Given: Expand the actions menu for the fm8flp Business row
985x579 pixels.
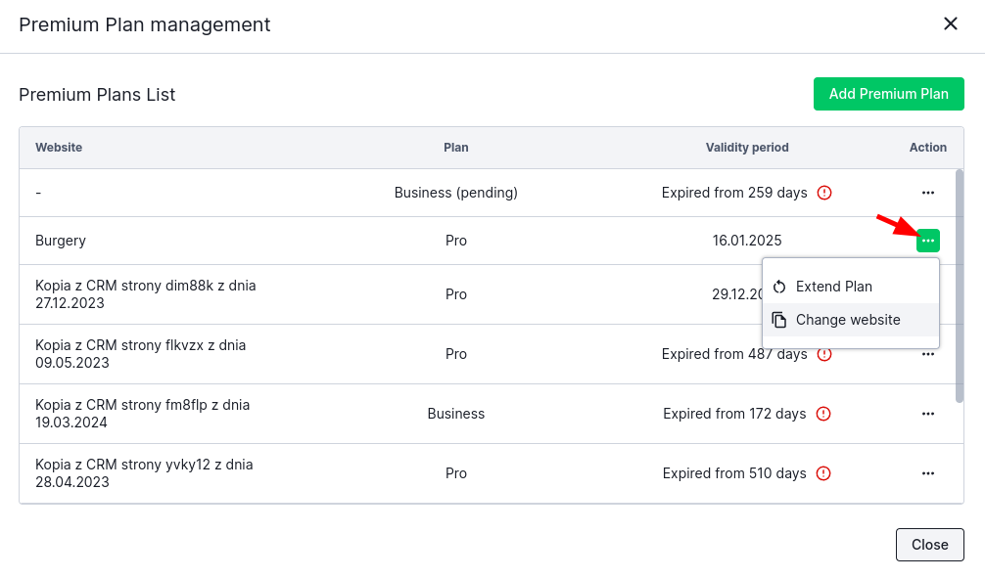Looking at the screenshot, I should click(x=927, y=414).
